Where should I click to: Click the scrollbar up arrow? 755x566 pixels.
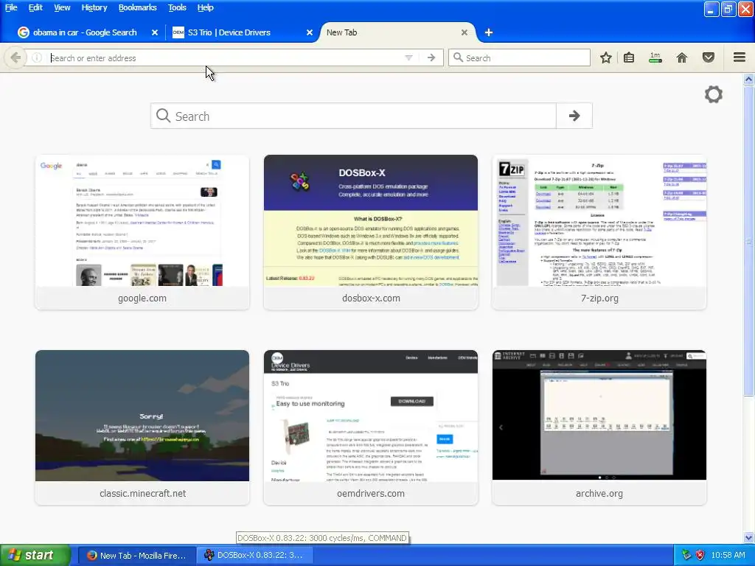coord(749,80)
